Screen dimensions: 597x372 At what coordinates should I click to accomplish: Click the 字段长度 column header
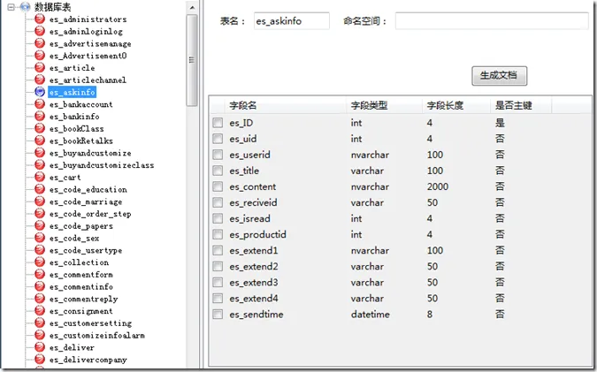[456, 105]
